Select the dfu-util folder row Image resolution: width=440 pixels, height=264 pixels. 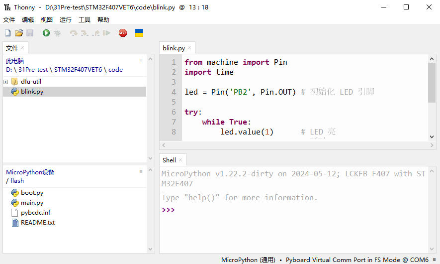(x=75, y=82)
